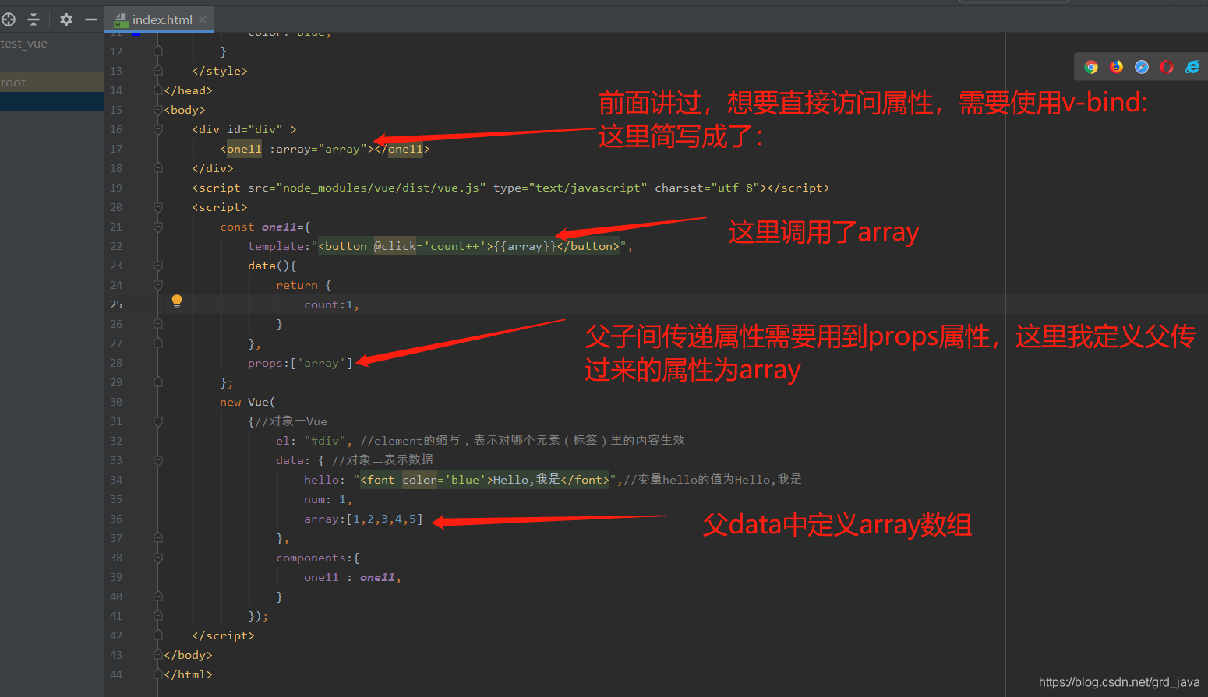Click 'const one11={' on line 21

click(265, 227)
